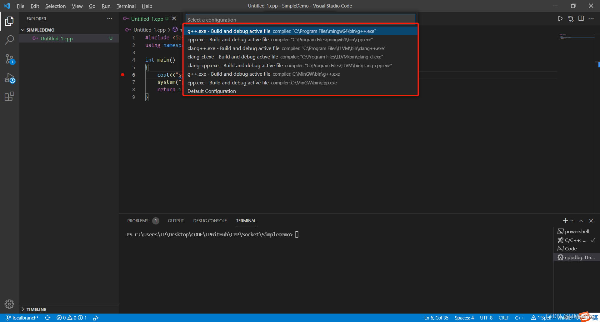Select cpp.exe C:\MinGW configuration
Screen dimensions: 600x322
point(300,83)
